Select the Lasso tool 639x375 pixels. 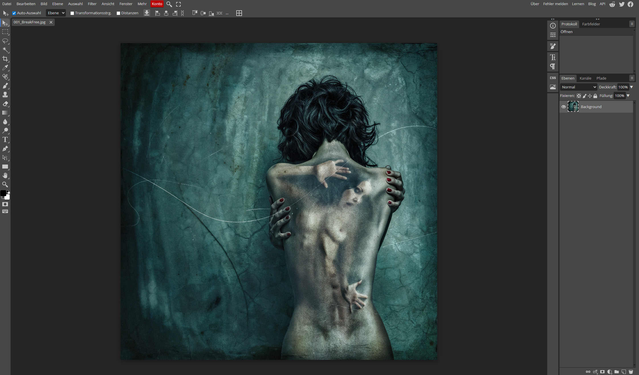[5, 41]
